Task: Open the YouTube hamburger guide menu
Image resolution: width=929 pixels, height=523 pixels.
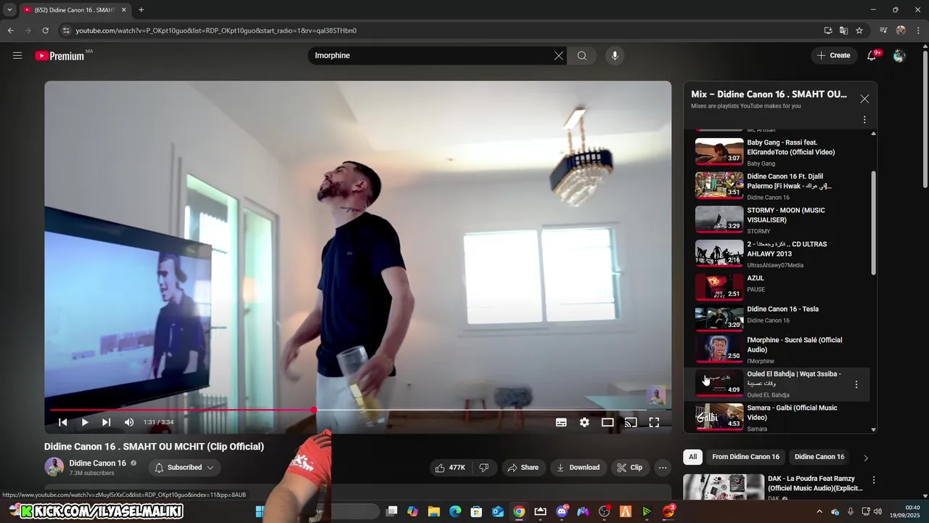Action: [x=17, y=55]
